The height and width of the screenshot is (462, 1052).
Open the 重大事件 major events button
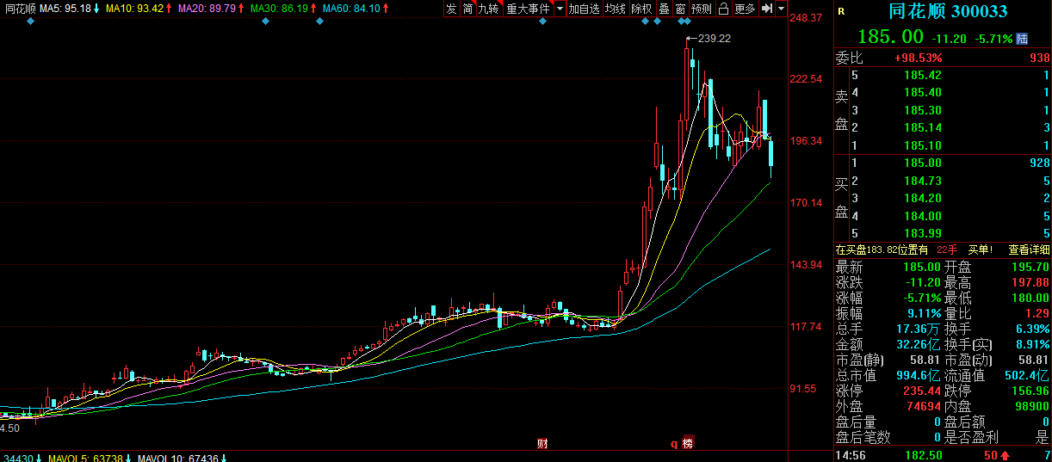528,9
